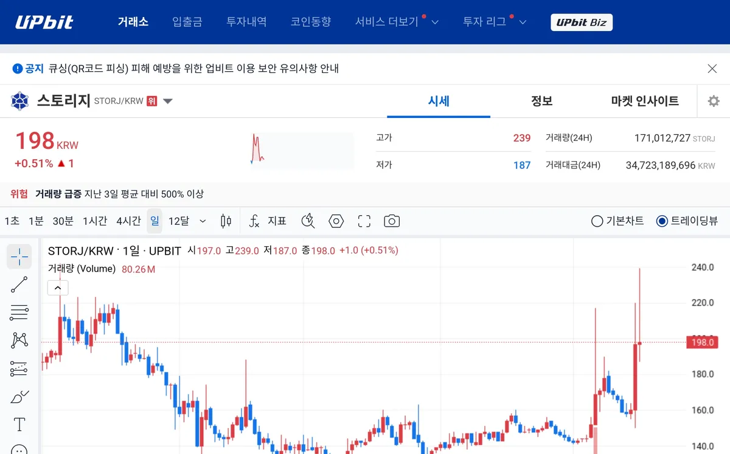The width and height of the screenshot is (730, 454).
Task: Select the trend line tool
Action: 19,284
